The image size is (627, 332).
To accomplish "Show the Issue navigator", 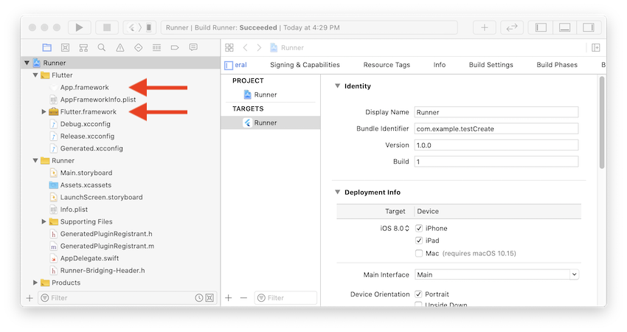I will 120,48.
